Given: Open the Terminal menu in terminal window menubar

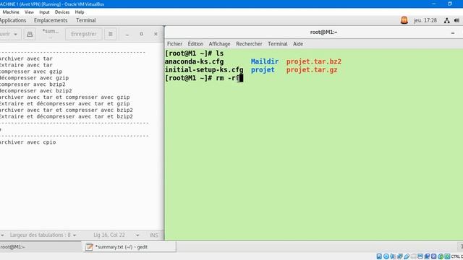Looking at the screenshot, I should (278, 44).
